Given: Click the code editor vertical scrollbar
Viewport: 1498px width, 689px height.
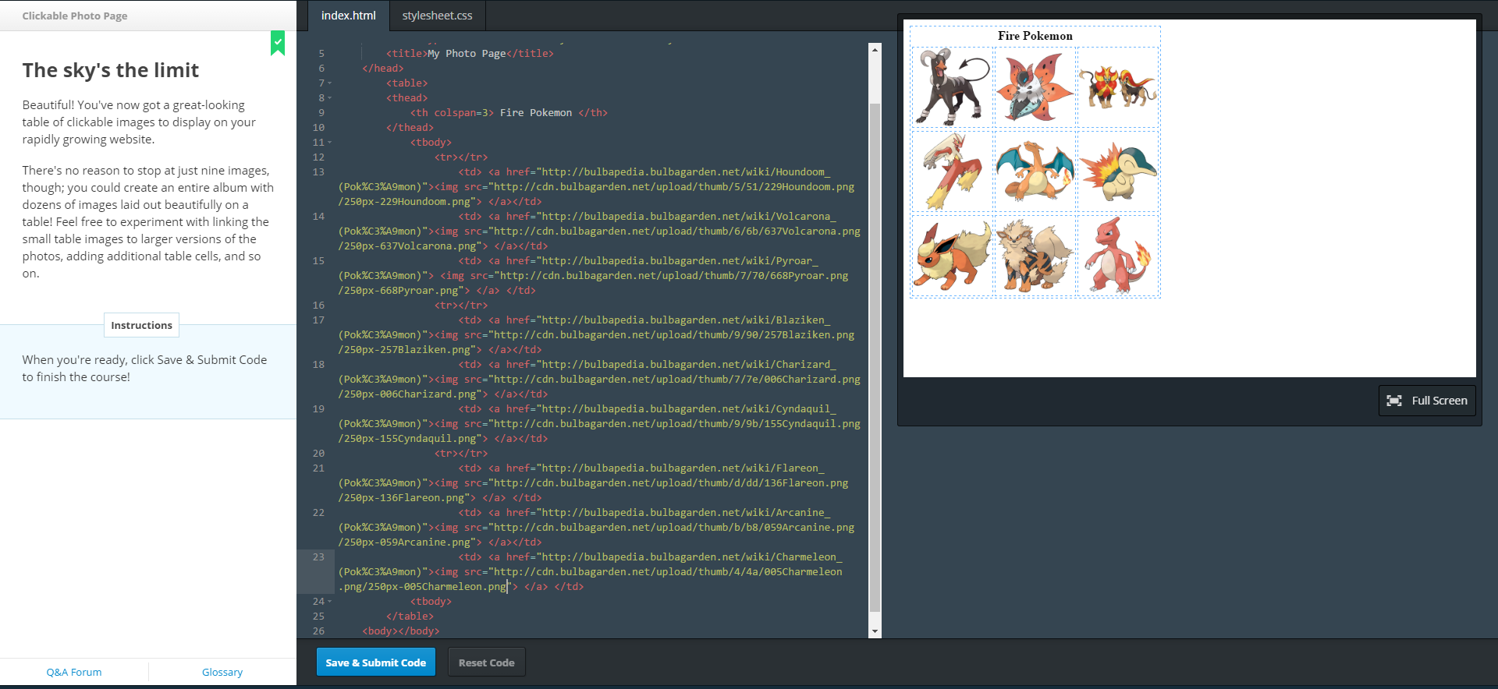Looking at the screenshot, I should coord(875,351).
